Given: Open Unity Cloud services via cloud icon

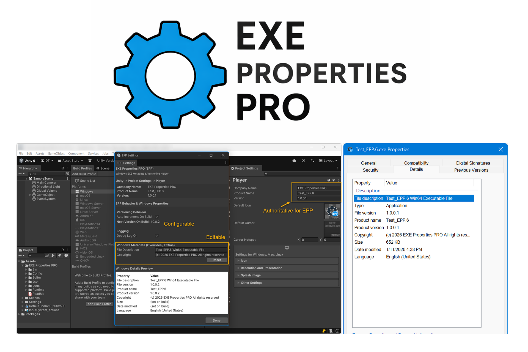Looking at the screenshot, I should [x=294, y=161].
